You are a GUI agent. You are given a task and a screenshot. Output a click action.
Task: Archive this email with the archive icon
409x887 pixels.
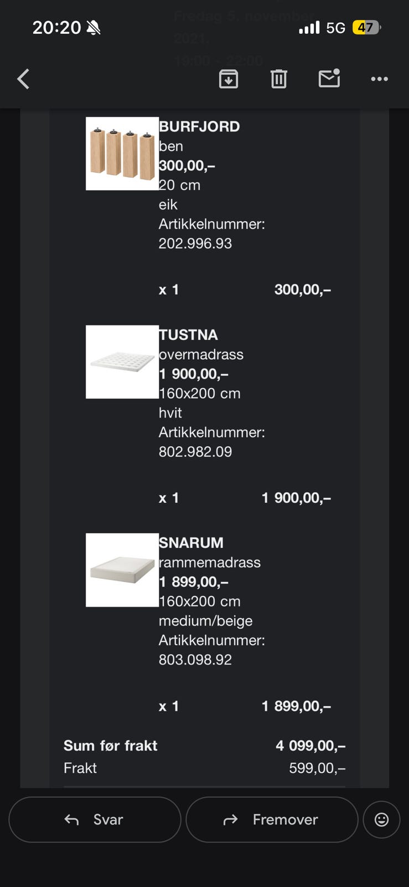click(x=229, y=79)
